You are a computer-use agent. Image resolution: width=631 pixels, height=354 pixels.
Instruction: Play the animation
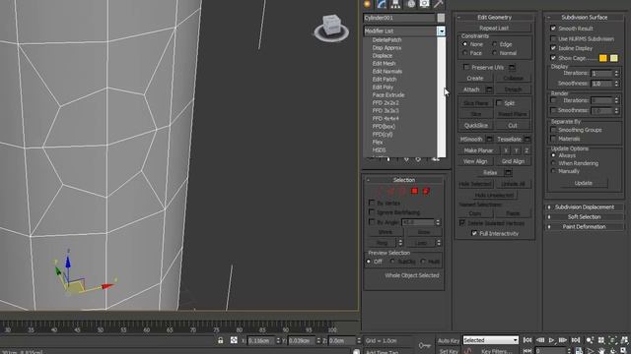click(x=552, y=340)
